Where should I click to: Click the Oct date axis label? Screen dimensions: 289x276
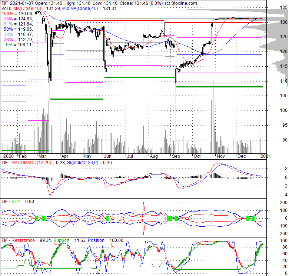pos(197,156)
